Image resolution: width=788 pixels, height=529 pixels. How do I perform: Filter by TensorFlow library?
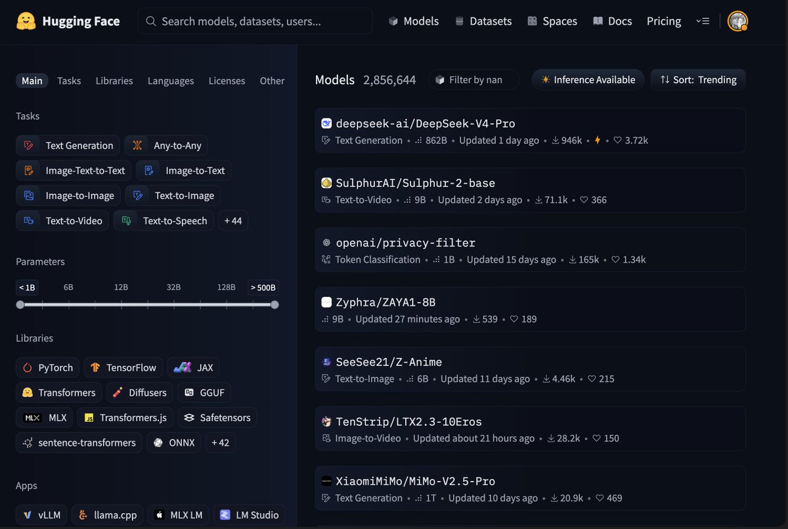pos(123,367)
